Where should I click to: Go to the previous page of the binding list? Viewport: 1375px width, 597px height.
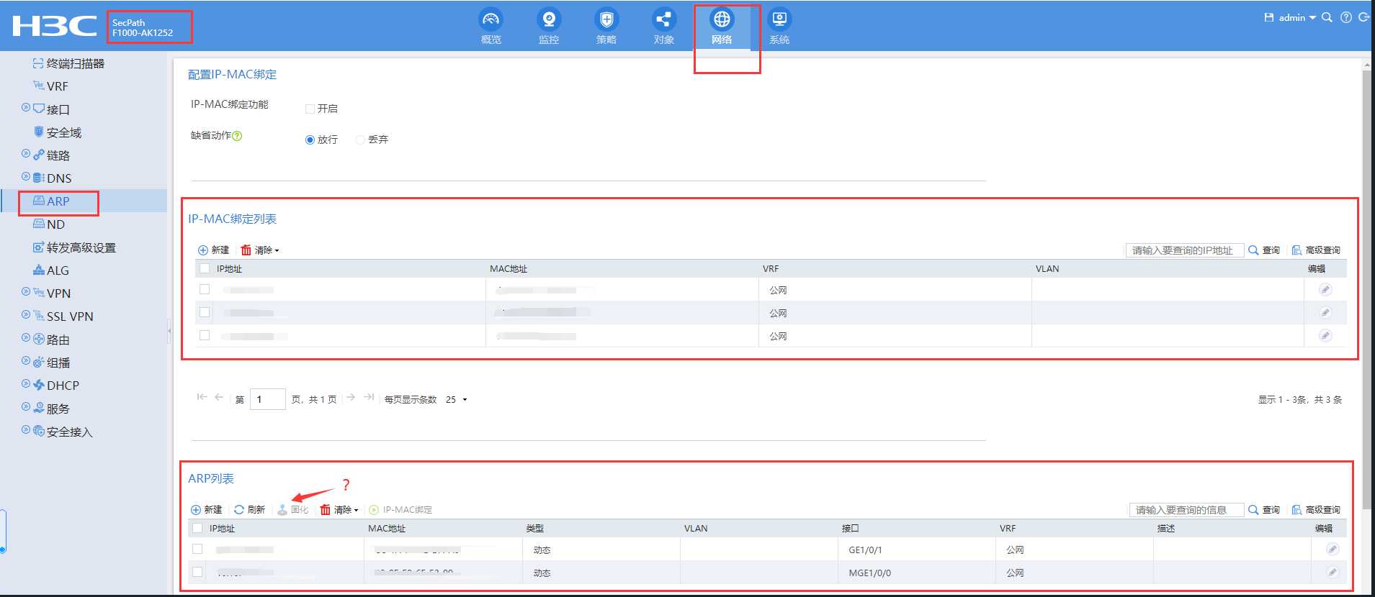pyautogui.click(x=219, y=397)
